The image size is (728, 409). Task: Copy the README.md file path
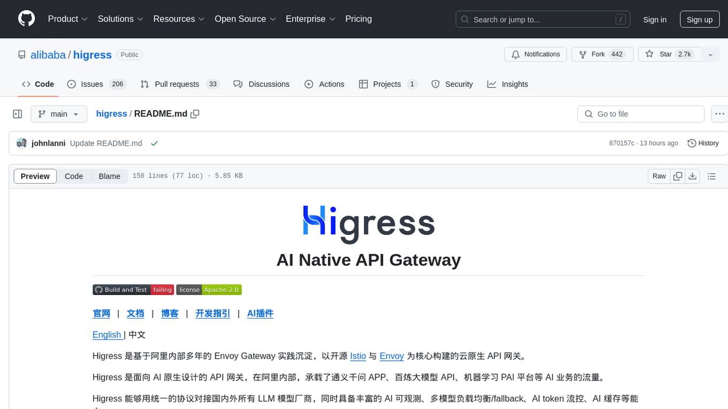195,113
